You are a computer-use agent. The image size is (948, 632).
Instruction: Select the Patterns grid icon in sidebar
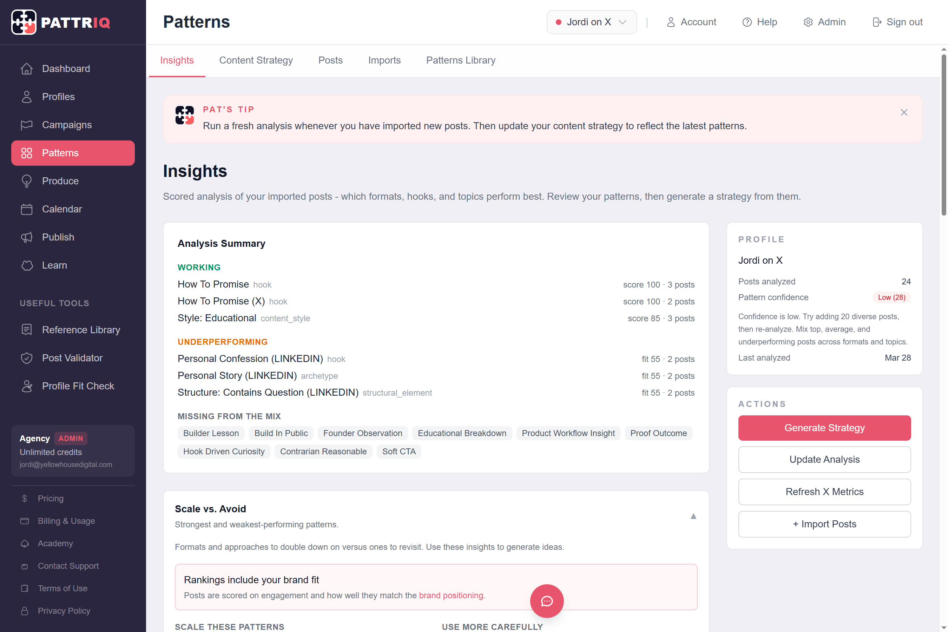pyautogui.click(x=27, y=153)
